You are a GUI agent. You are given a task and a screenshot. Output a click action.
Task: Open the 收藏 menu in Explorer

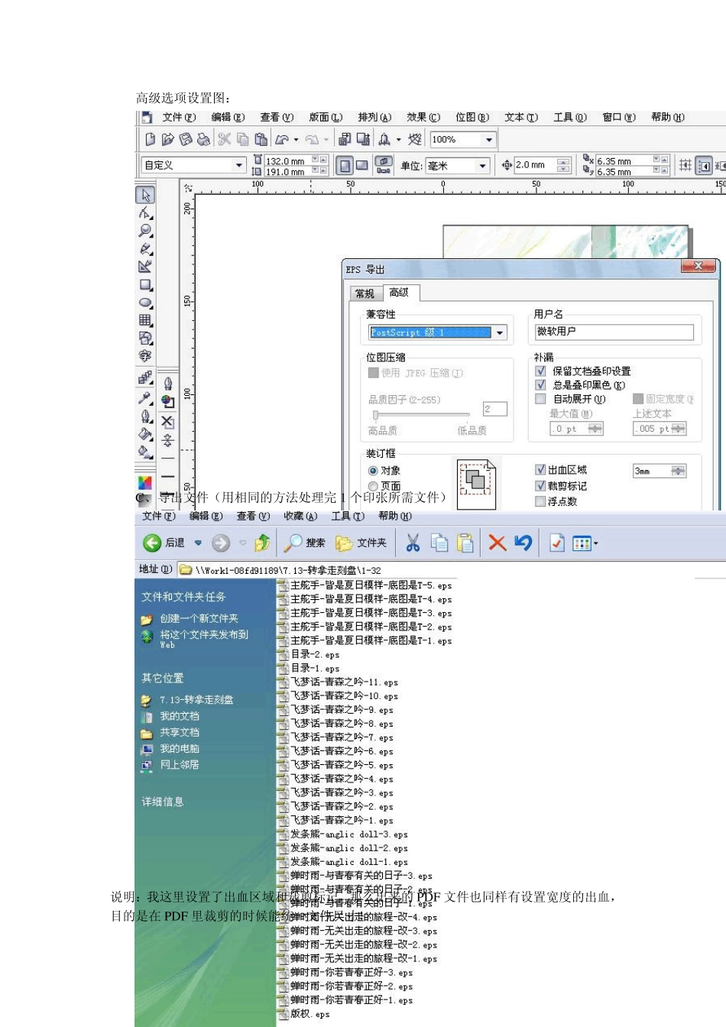(300, 516)
